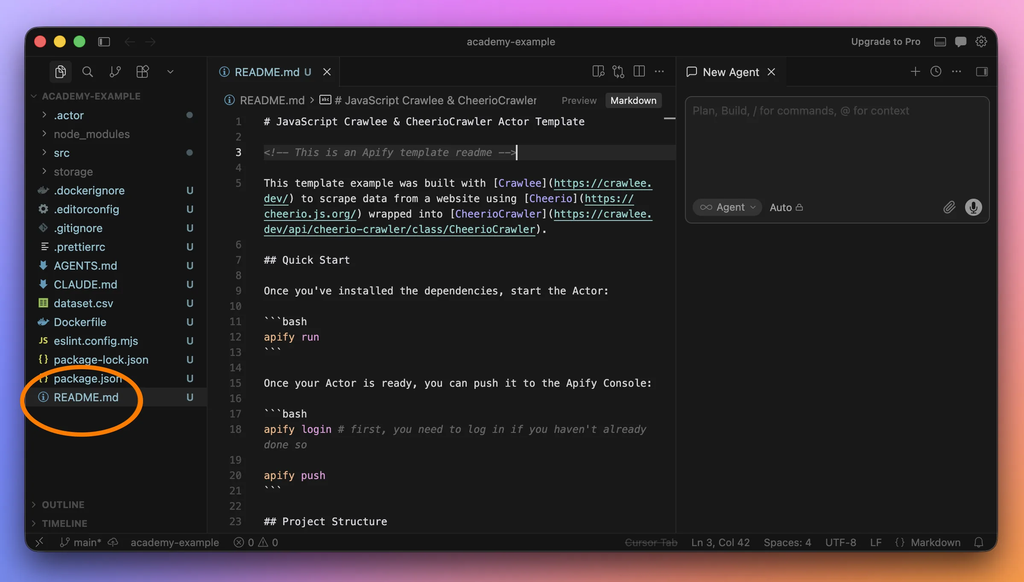Open eslint.config.mjs file
This screenshot has width=1024, height=582.
pos(116,341)
